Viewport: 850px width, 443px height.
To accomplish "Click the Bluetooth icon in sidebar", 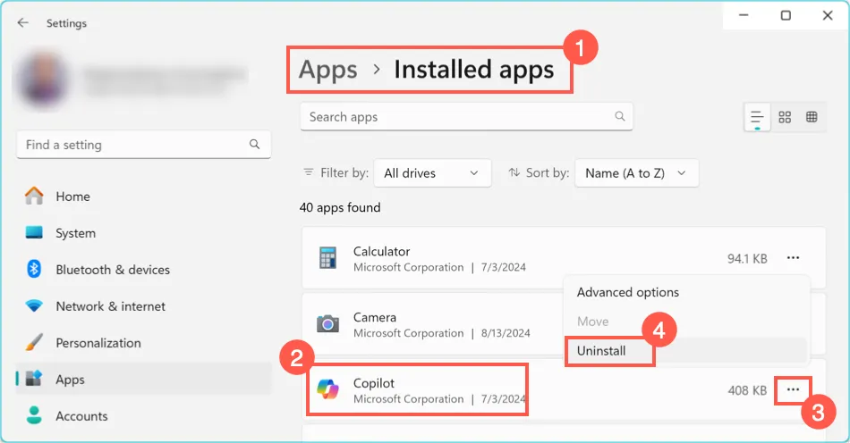I will coord(34,269).
